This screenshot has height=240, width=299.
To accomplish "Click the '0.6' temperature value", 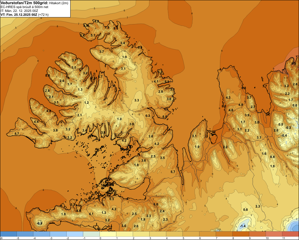I will click(295, 105).
